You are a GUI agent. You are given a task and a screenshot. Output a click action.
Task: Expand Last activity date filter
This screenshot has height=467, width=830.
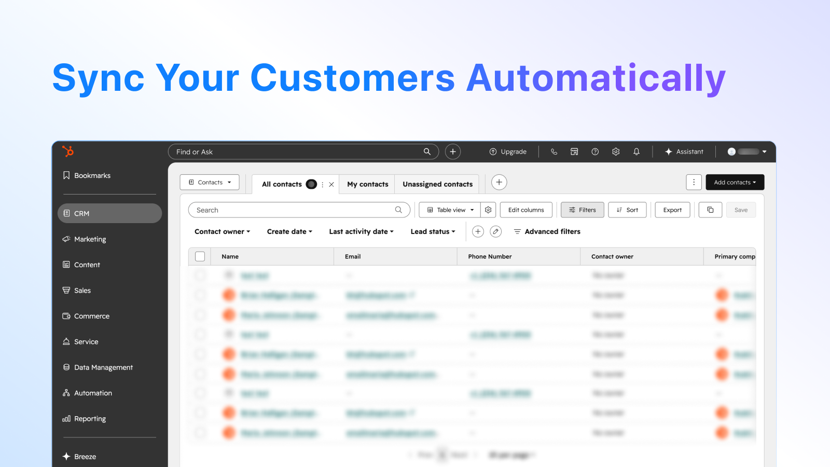tap(361, 231)
